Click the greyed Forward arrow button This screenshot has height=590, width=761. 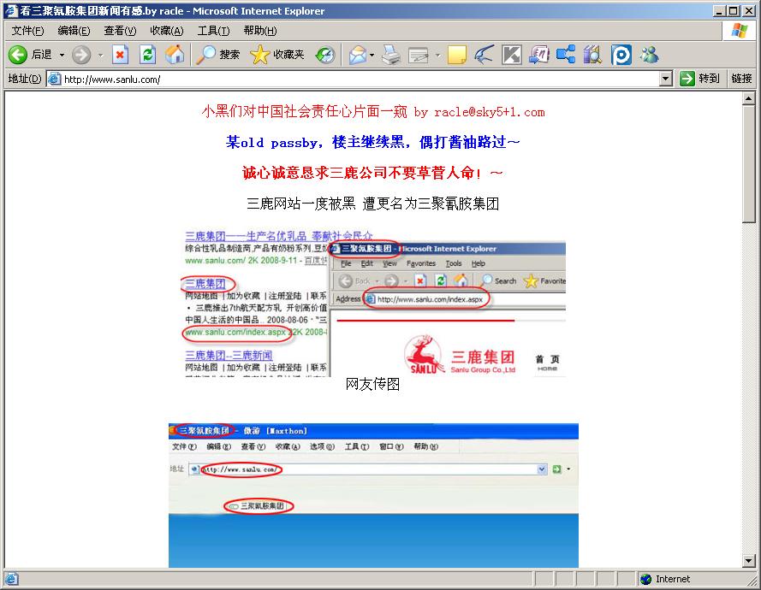(x=81, y=55)
